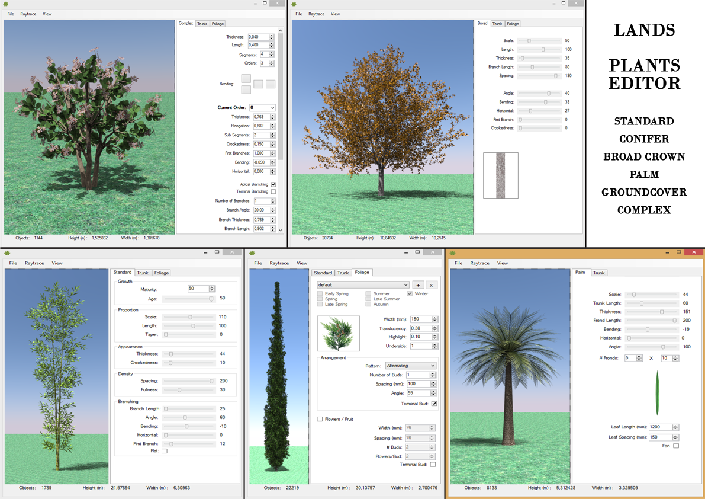Click the leaf app icon in the conifer Foliage window title bar
This screenshot has width=705, height=499.
(x=252, y=253)
